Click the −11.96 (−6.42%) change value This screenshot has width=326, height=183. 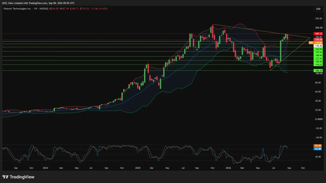pos(99,9)
